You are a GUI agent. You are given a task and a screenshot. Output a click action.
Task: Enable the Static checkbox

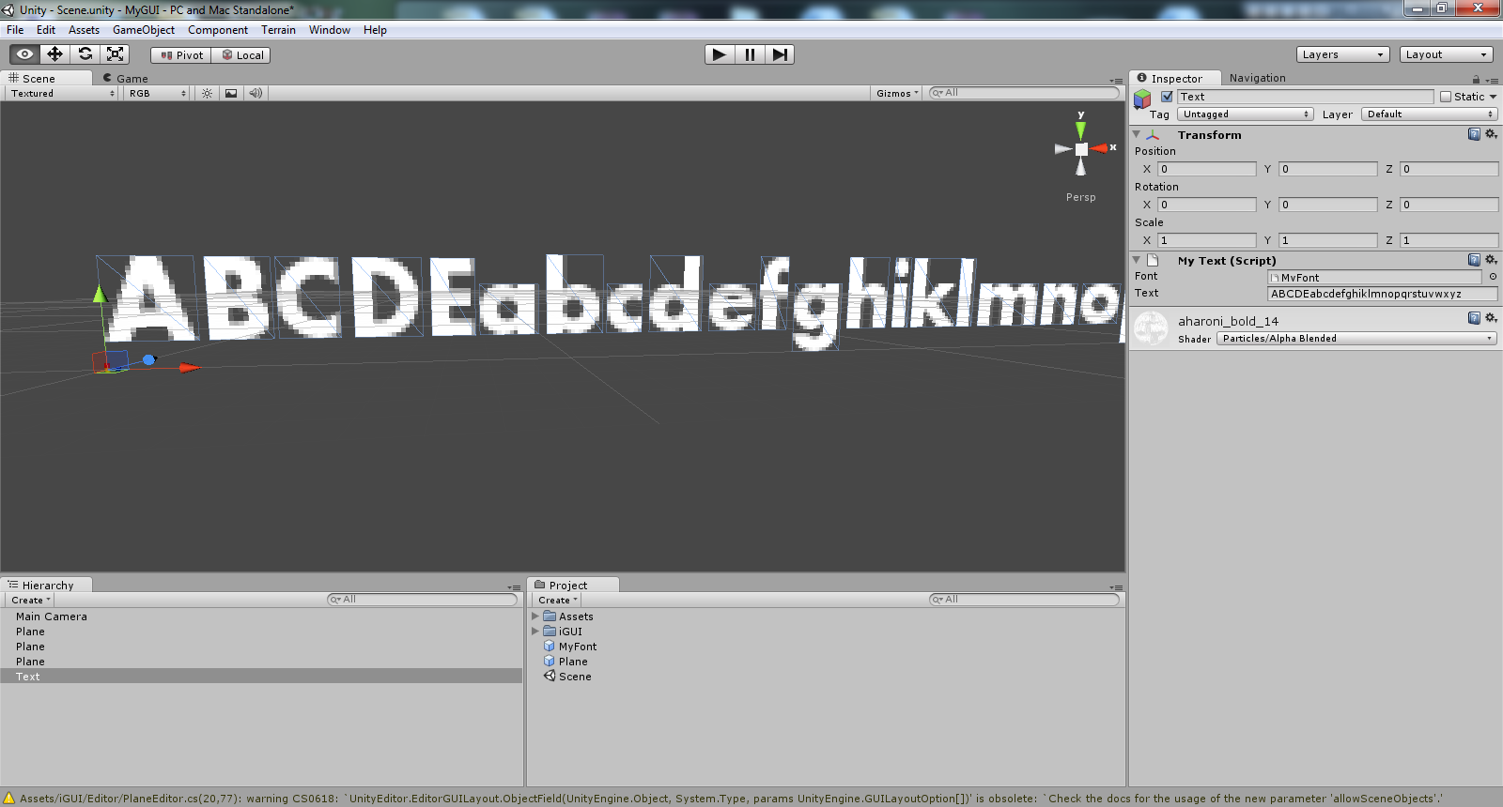click(x=1446, y=97)
